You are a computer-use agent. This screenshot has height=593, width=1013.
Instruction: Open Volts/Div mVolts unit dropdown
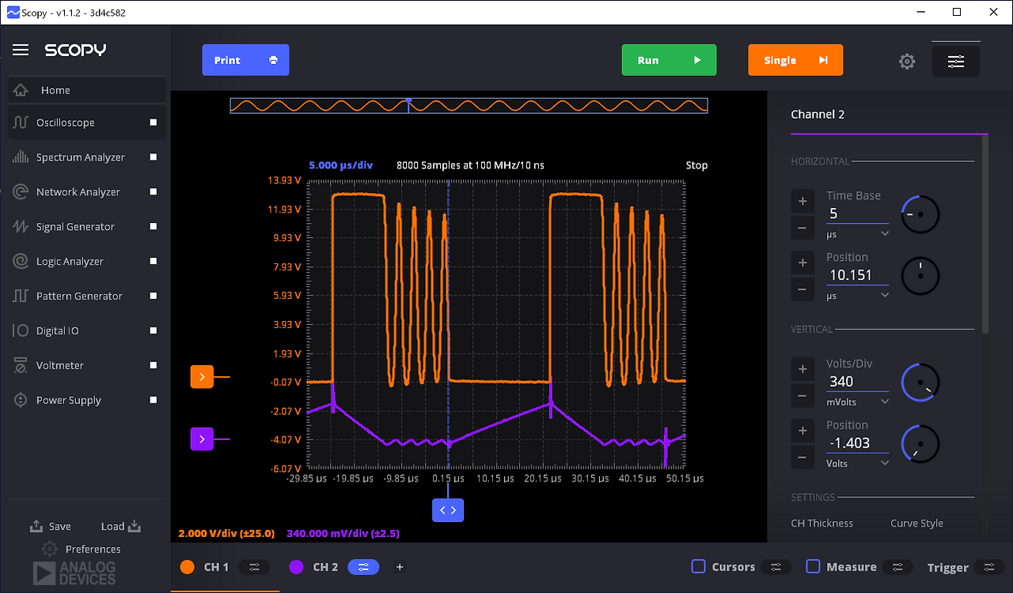tap(858, 402)
